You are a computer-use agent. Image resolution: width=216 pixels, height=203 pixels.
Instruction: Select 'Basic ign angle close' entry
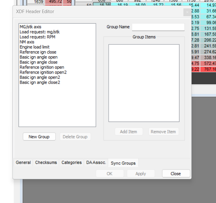click(x=38, y=62)
